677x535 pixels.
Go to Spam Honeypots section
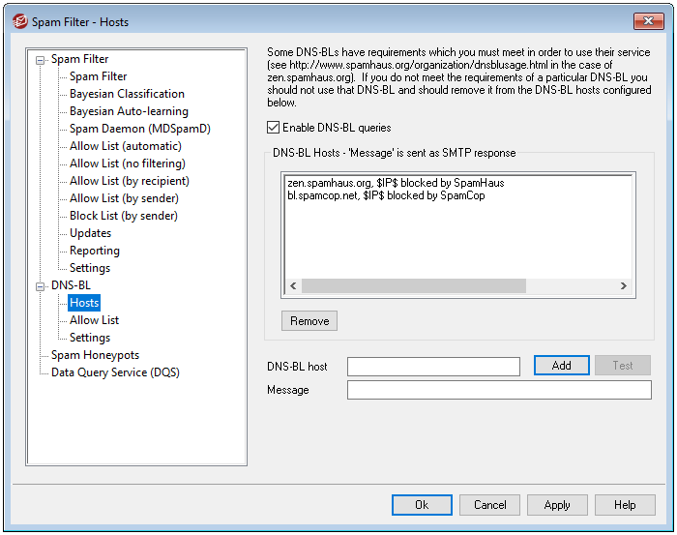tap(95, 355)
